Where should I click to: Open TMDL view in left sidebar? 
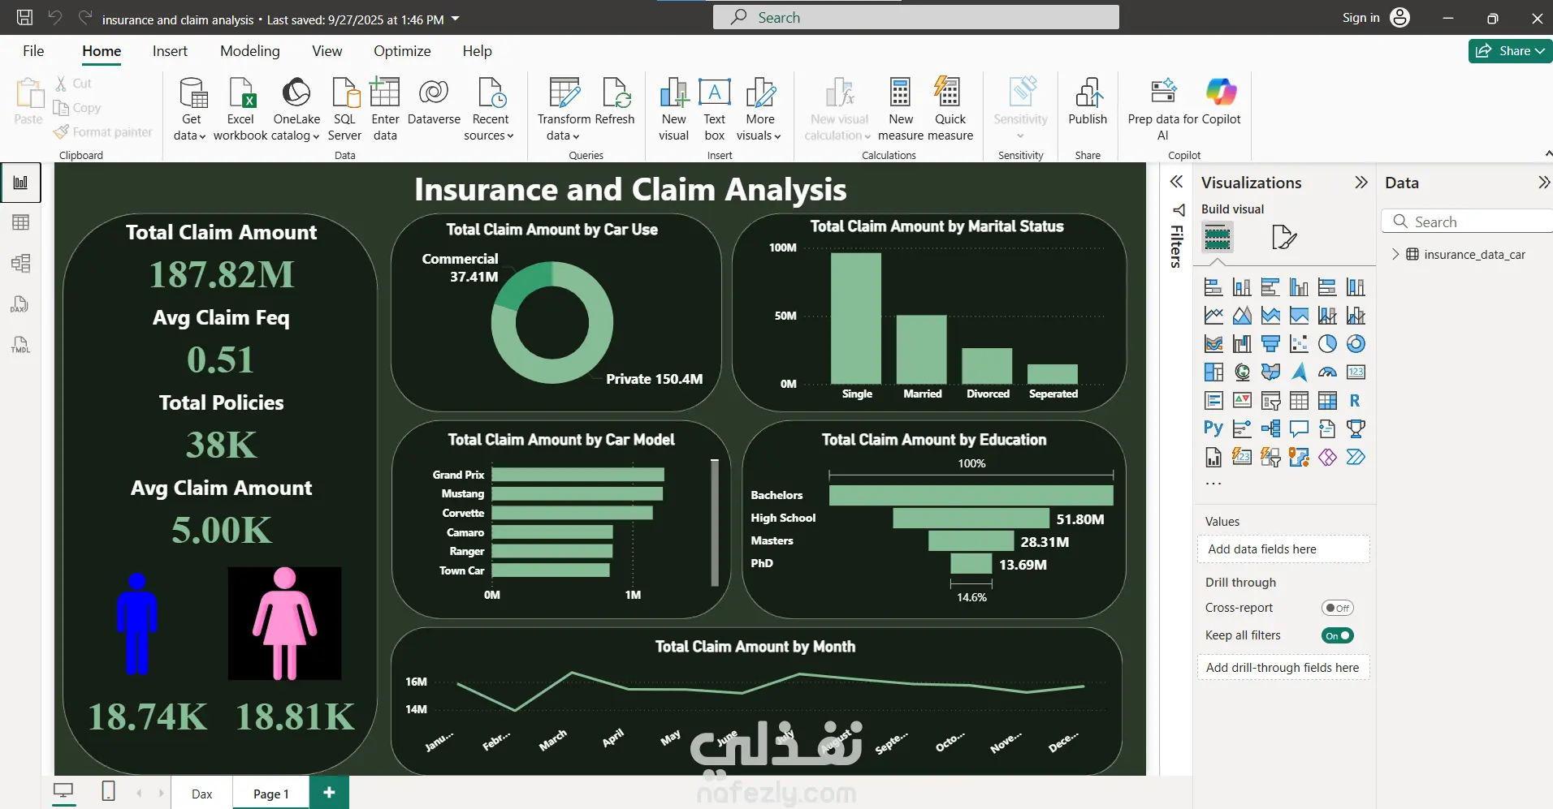point(21,344)
